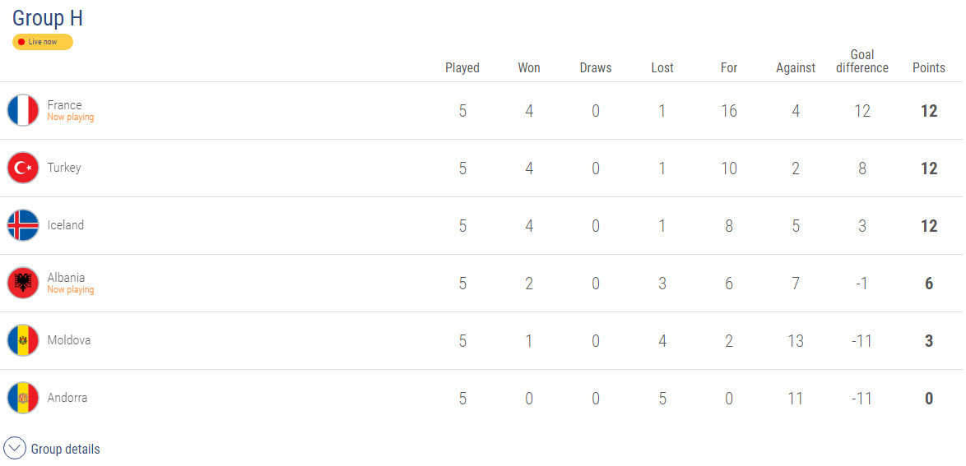Click the Moldova flag icon
The height and width of the screenshot is (466, 966).
point(23,340)
